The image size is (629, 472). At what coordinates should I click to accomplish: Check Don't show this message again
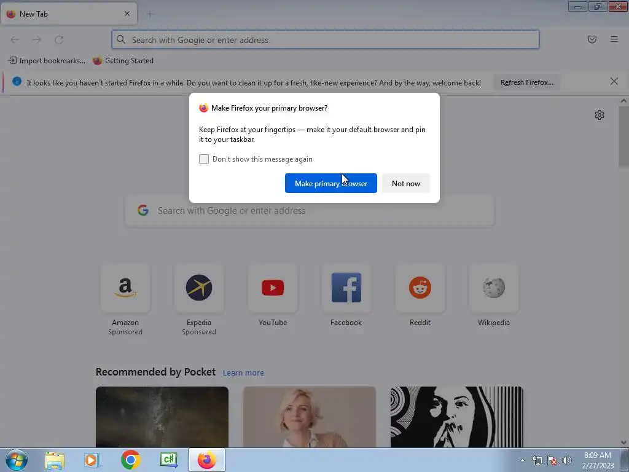pos(204,159)
